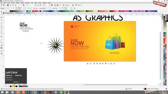Viewport: 168px width, 94px height.
Task: Open the Layout menu
Action: [x=13, y=3]
